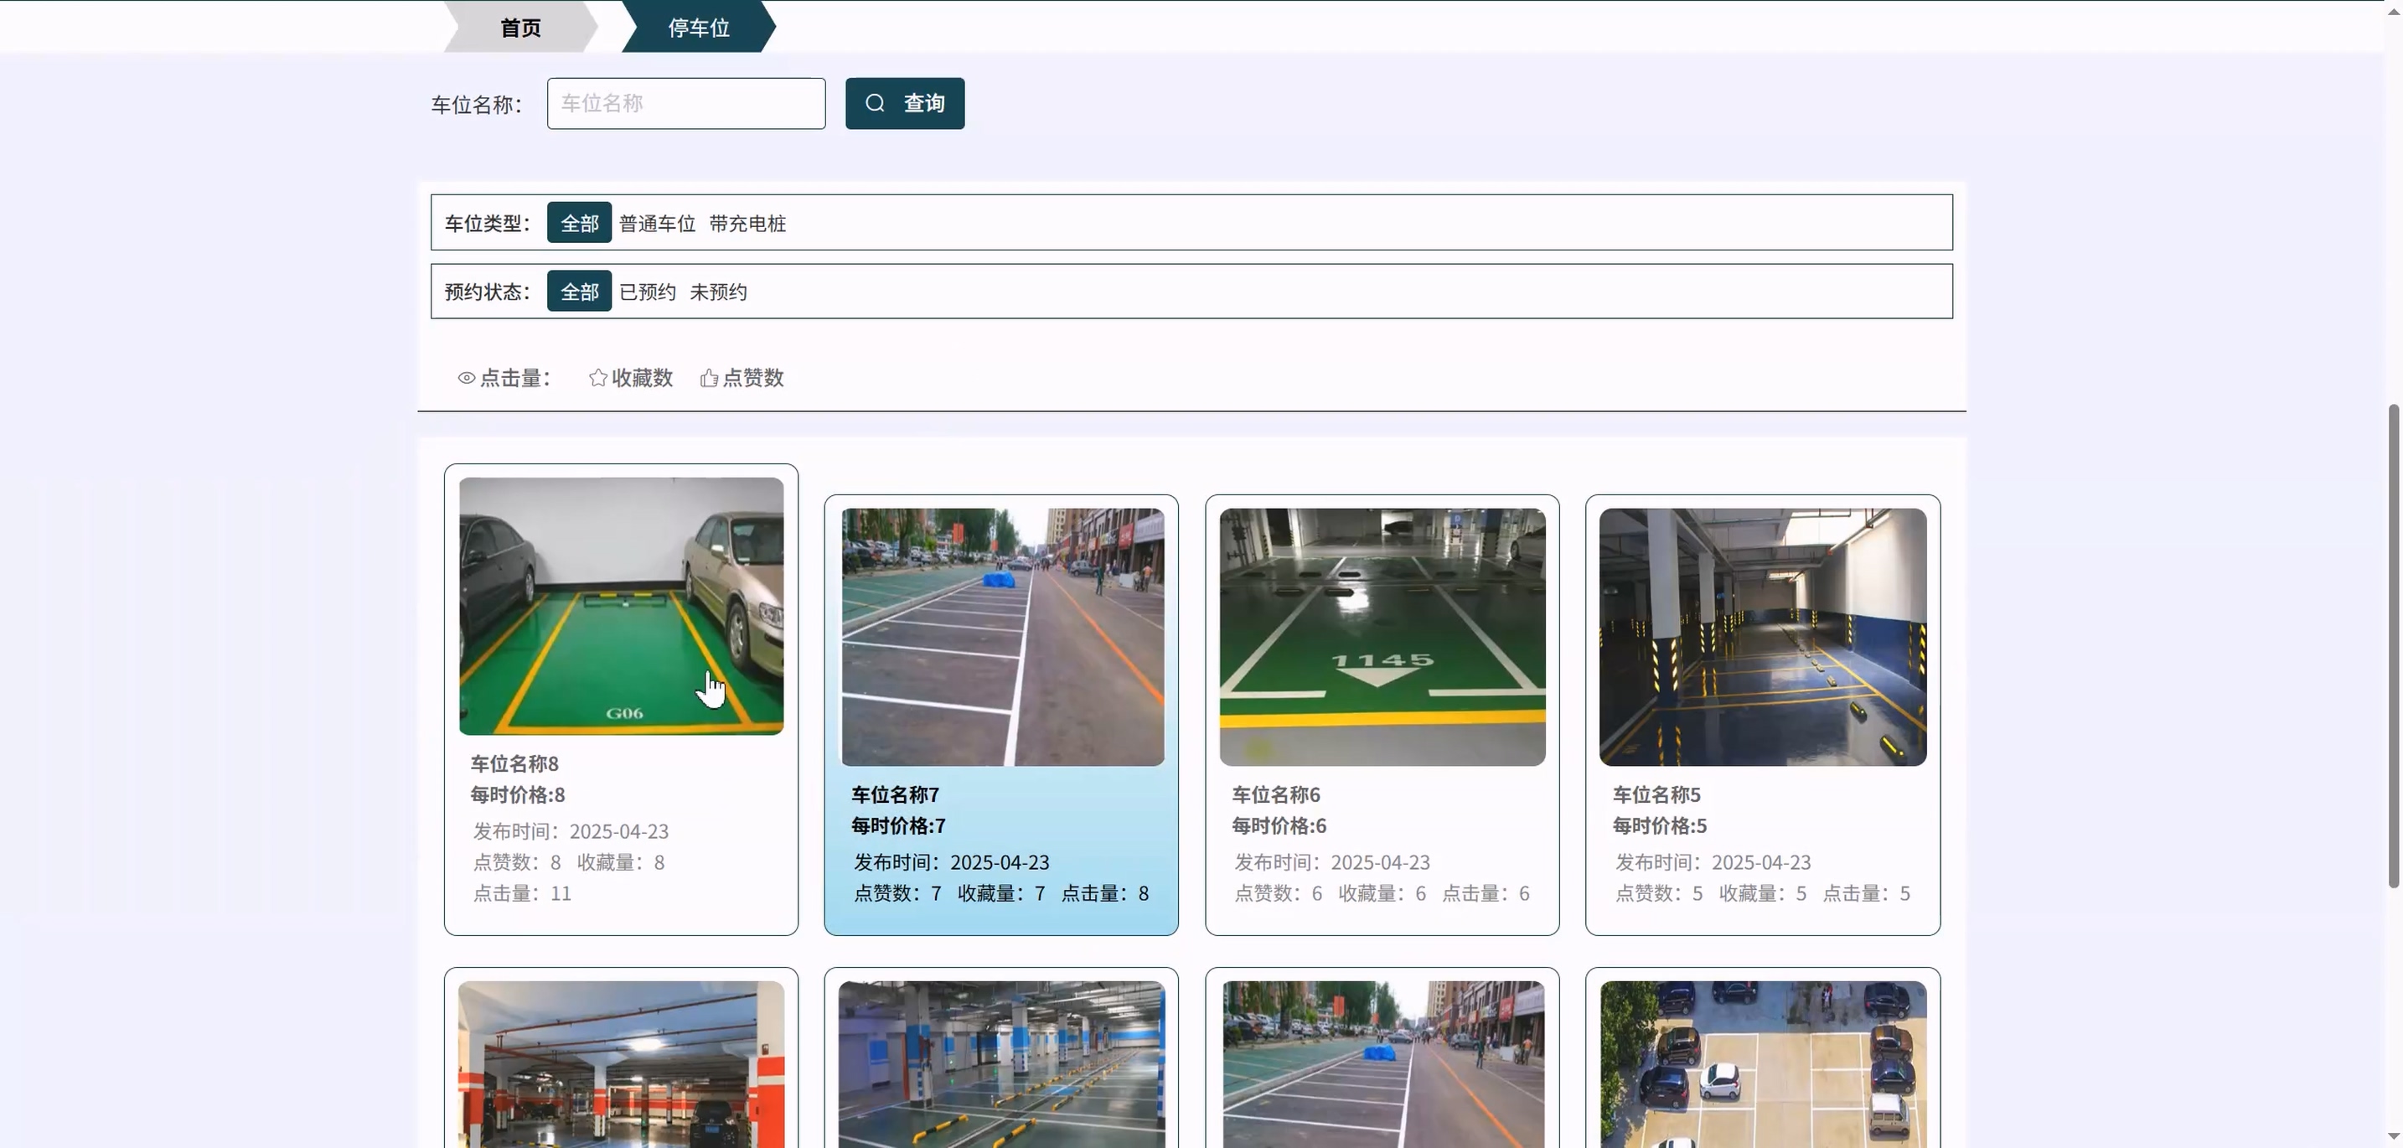This screenshot has width=2403, height=1148.
Task: Open the 停车位 breadcrumb tab
Action: [698, 27]
